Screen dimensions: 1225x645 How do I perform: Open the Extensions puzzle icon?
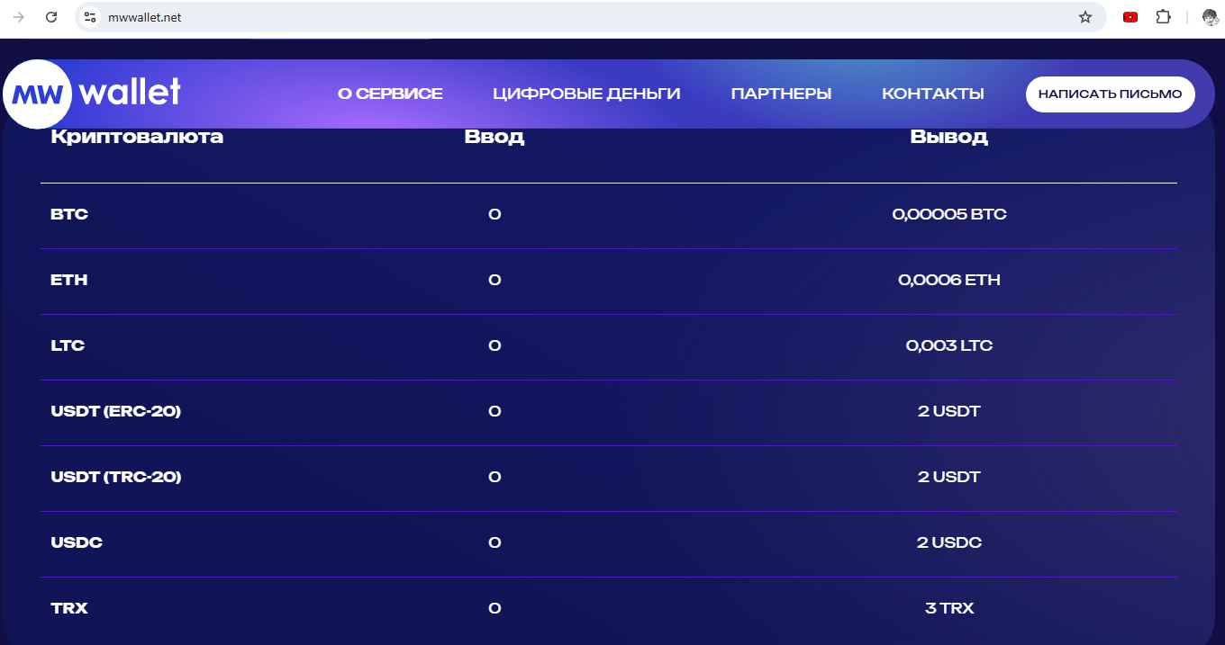(1163, 17)
